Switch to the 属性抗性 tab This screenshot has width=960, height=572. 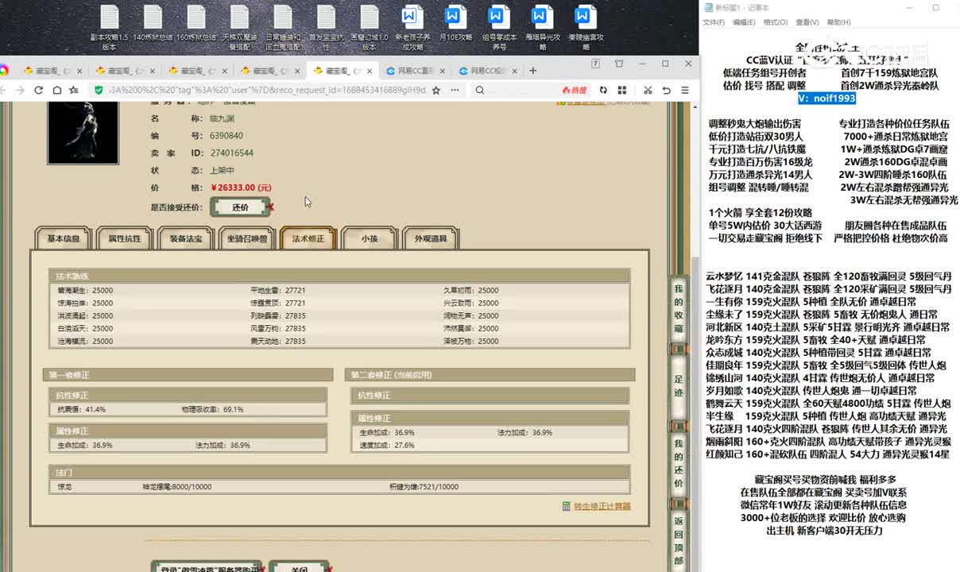125,238
